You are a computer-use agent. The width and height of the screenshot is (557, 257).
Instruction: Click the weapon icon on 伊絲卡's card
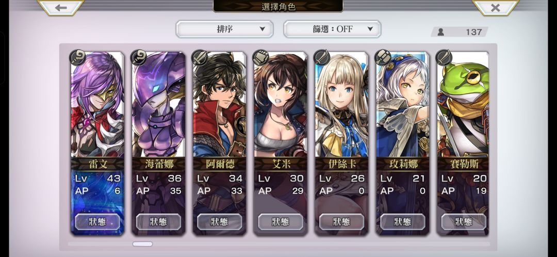tap(322, 58)
